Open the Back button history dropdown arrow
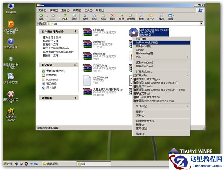This screenshot has height=170, width=224. tap(47, 17)
